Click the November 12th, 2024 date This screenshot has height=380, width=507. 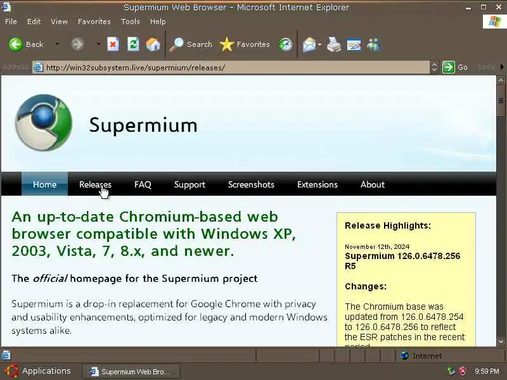(x=377, y=246)
